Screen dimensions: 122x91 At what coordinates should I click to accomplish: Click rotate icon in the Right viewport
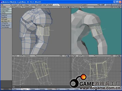(114, 56)
